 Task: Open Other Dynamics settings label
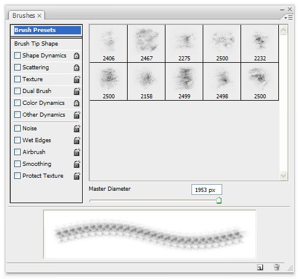tap(44, 115)
